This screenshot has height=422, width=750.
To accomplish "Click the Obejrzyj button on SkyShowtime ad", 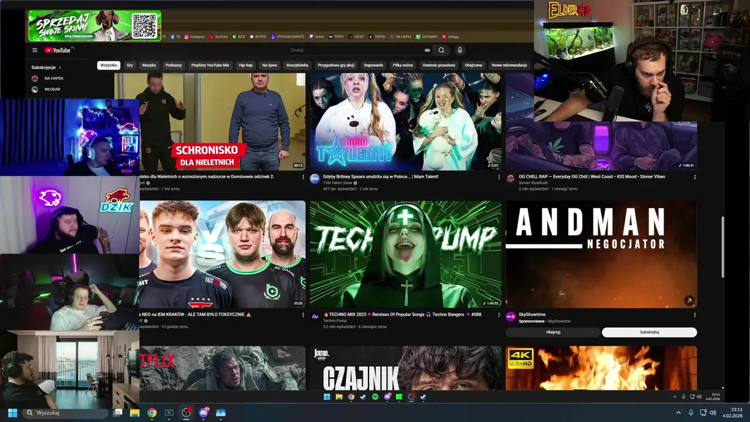I will (x=553, y=332).
